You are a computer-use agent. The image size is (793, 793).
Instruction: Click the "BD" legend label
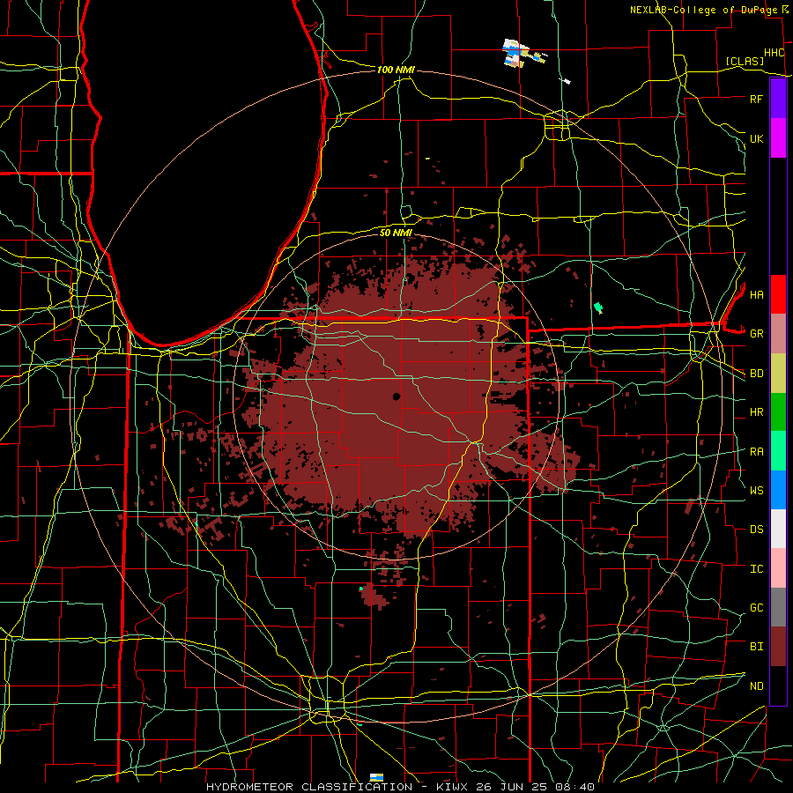pyautogui.click(x=756, y=374)
